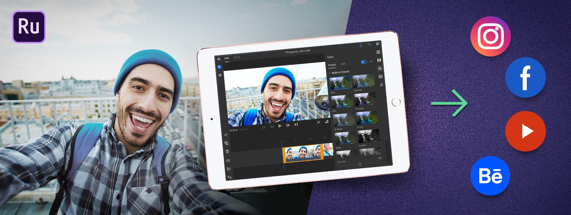The height and width of the screenshot is (215, 571).
Task: Toggle the Color effect switch off
Action: 364,62
